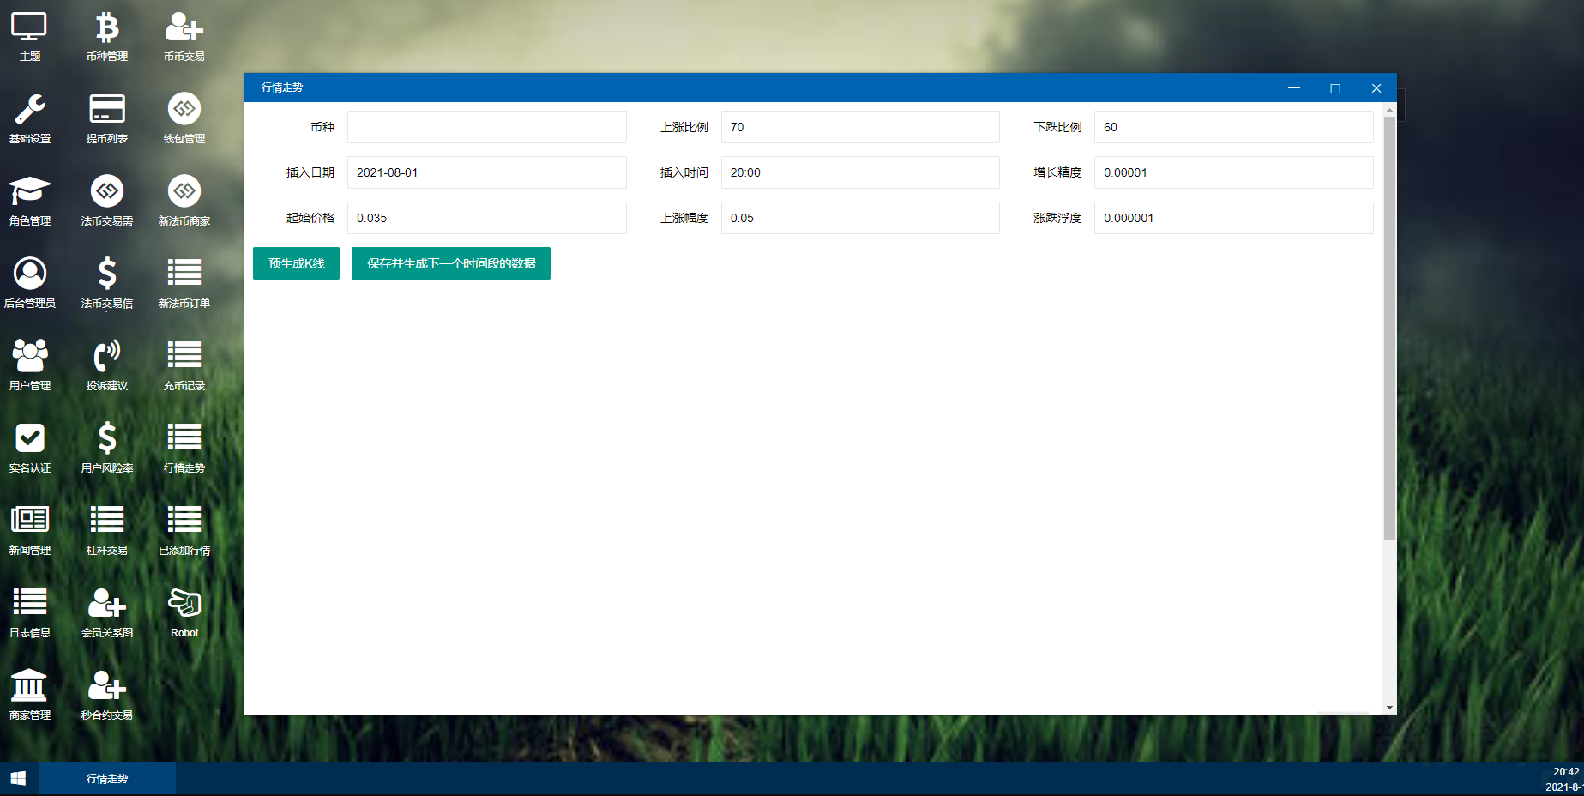Click the 起始价格 input field
1584x796 pixels.
pos(486,218)
